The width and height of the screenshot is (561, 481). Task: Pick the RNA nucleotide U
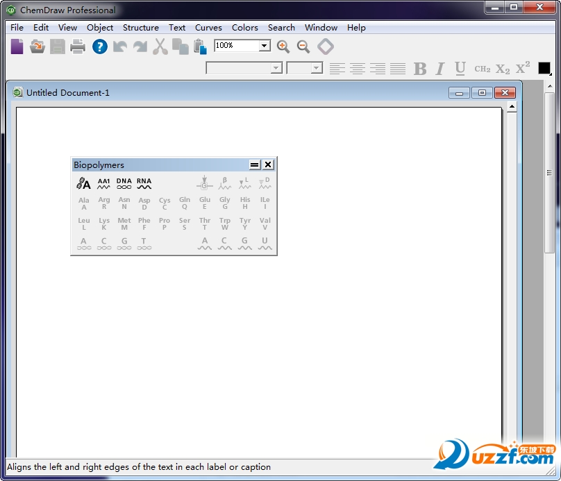click(x=265, y=244)
